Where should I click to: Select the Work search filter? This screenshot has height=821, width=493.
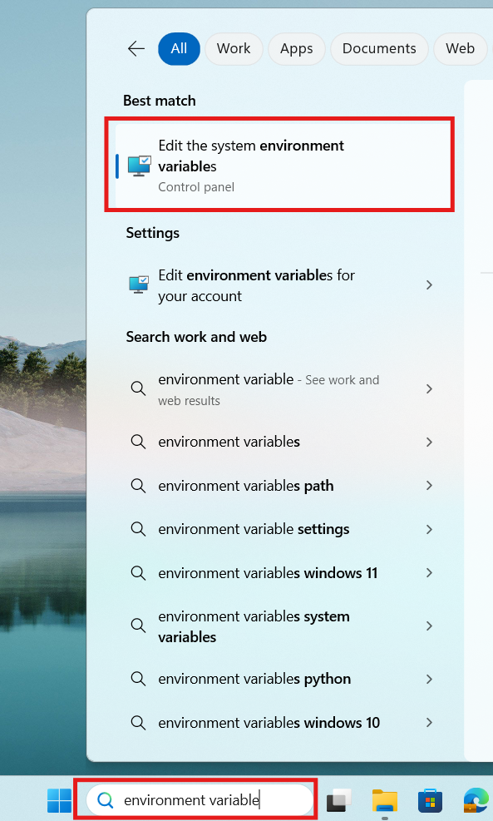(x=234, y=48)
